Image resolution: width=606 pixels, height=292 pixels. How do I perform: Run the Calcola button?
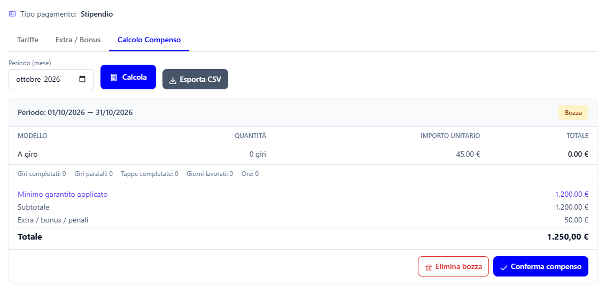pos(128,77)
